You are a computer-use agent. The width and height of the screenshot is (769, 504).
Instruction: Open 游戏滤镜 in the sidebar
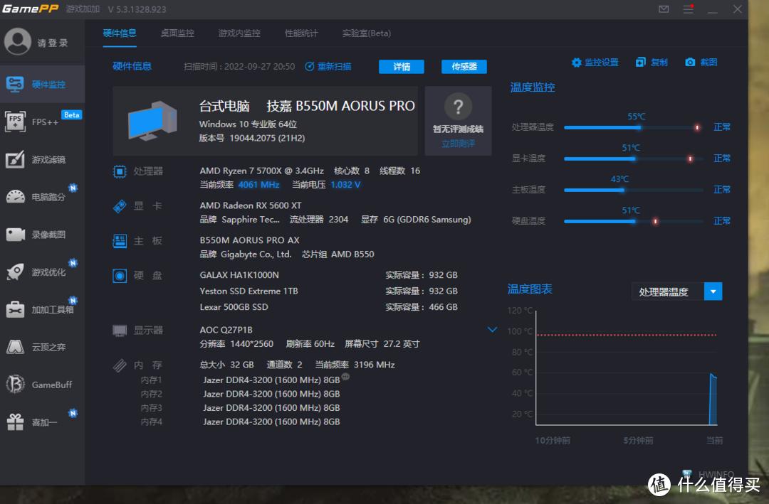click(x=42, y=159)
